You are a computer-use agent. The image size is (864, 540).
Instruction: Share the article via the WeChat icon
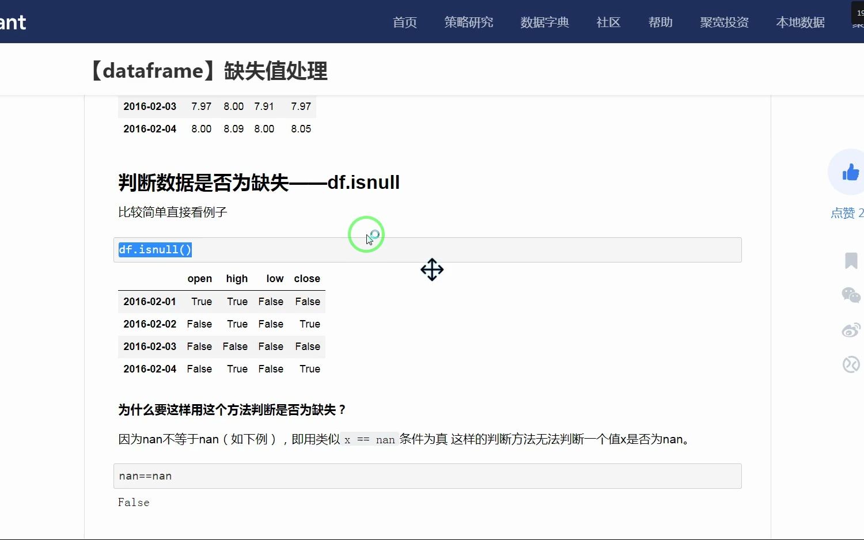[851, 295]
